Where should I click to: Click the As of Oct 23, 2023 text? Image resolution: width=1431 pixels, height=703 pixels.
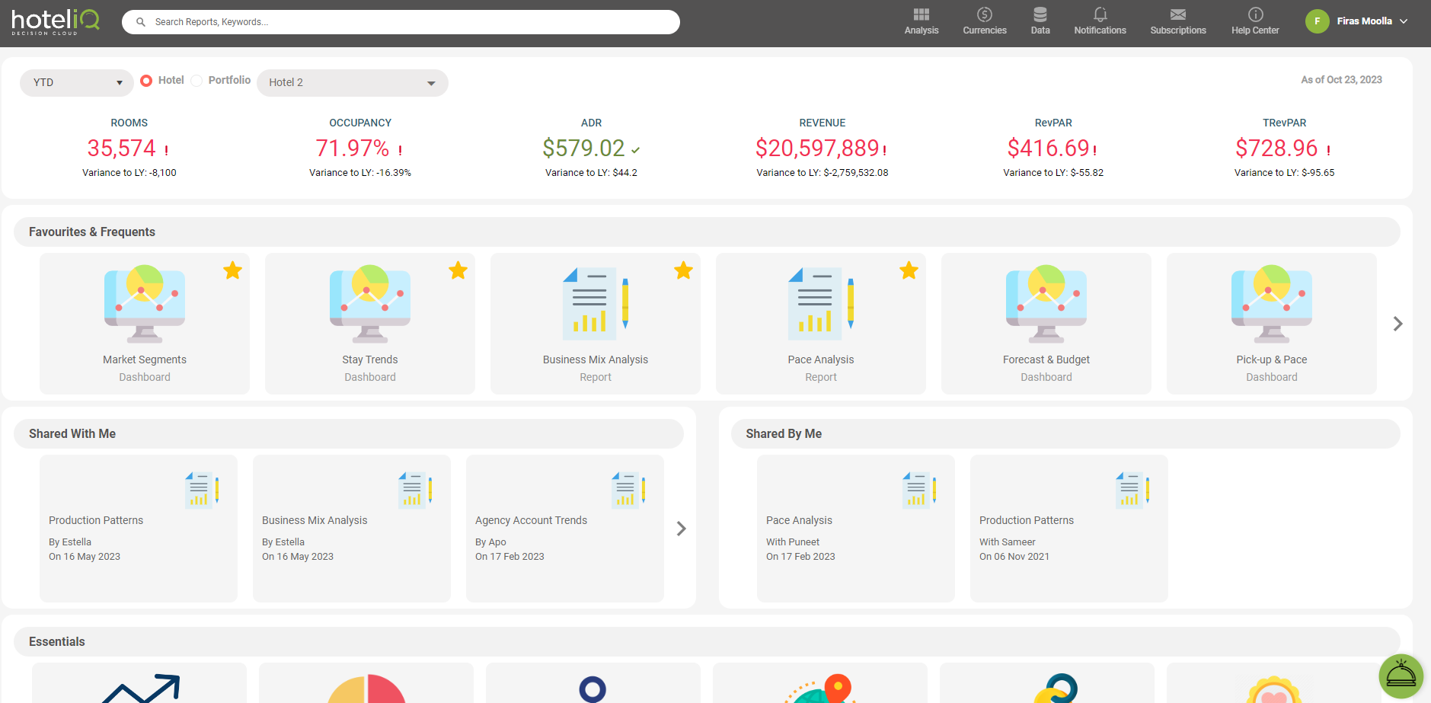pos(1341,80)
